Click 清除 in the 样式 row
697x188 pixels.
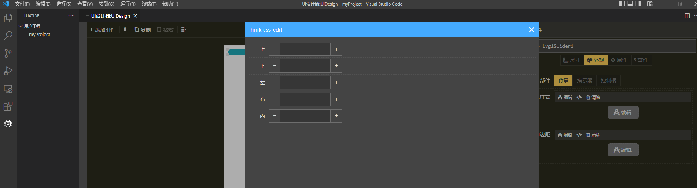tap(593, 97)
